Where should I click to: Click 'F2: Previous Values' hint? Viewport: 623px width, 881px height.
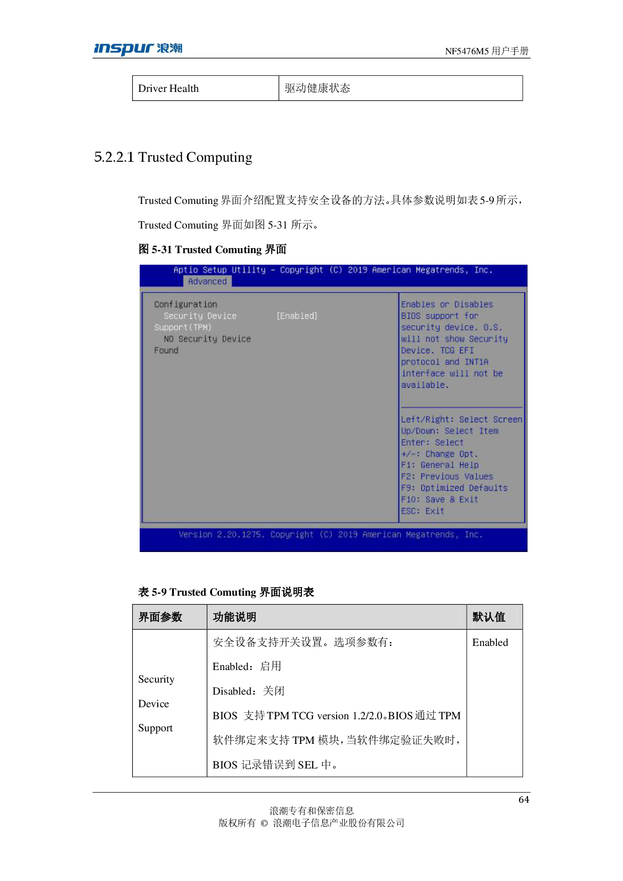(447, 477)
